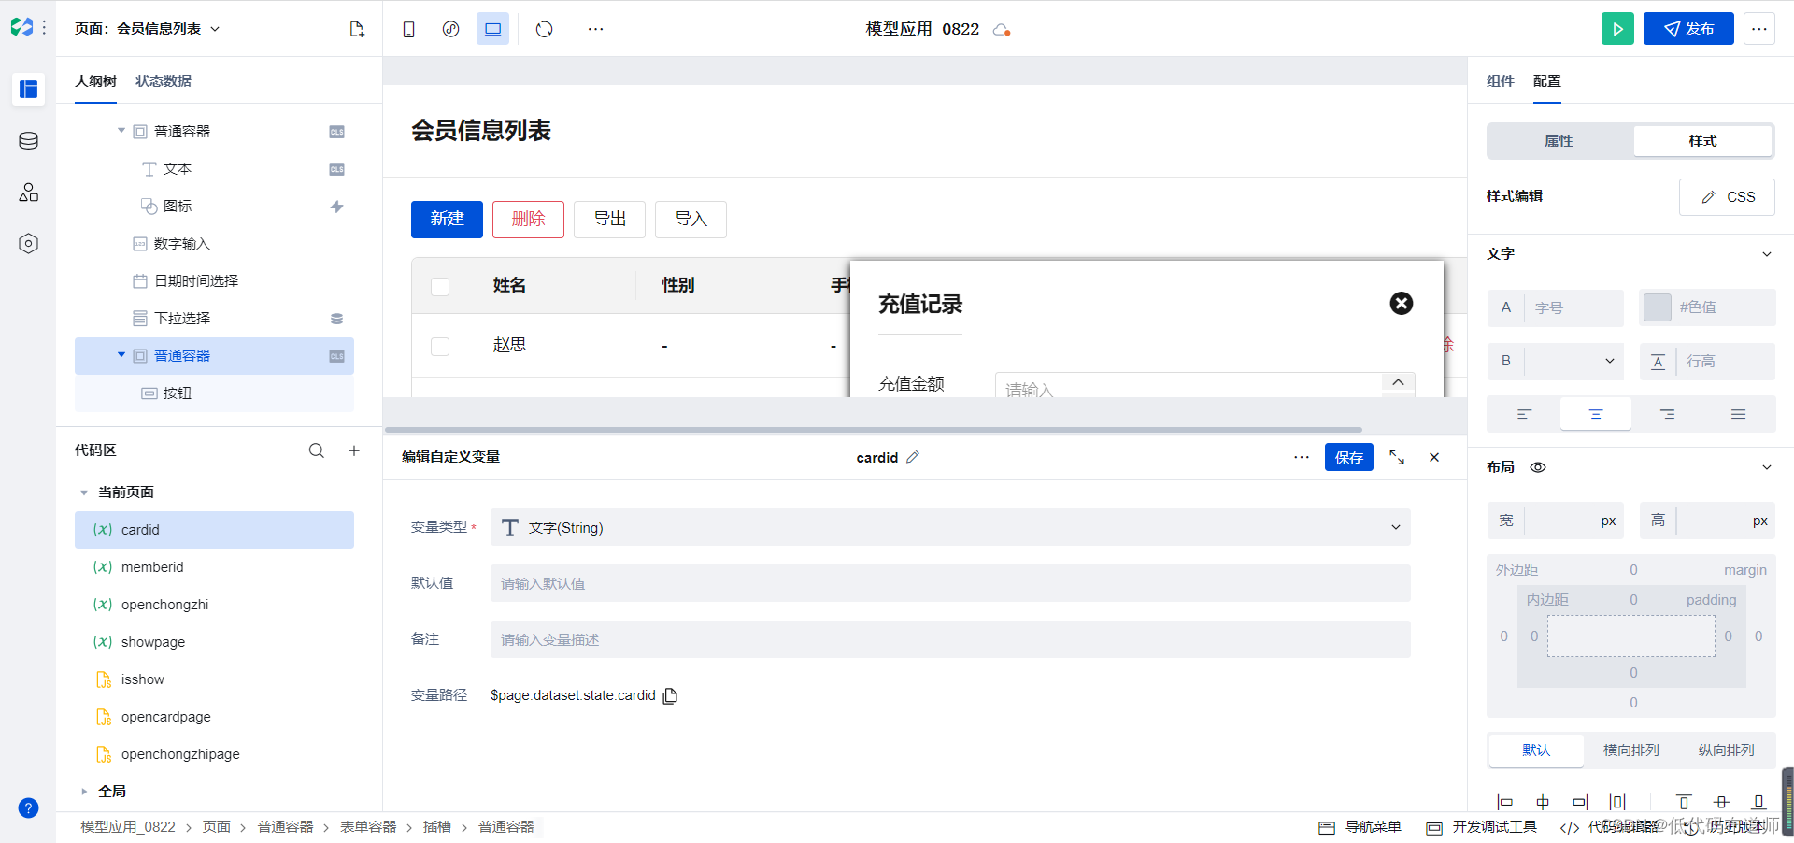Switch to the 属性 tab
This screenshot has height=843, width=1794.
tap(1559, 141)
